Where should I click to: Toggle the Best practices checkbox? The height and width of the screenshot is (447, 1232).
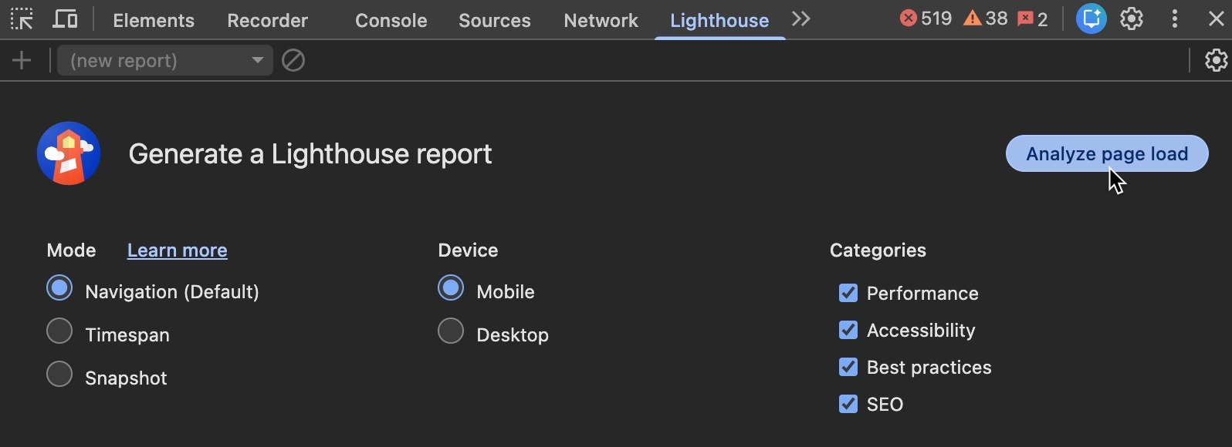pyautogui.click(x=848, y=367)
